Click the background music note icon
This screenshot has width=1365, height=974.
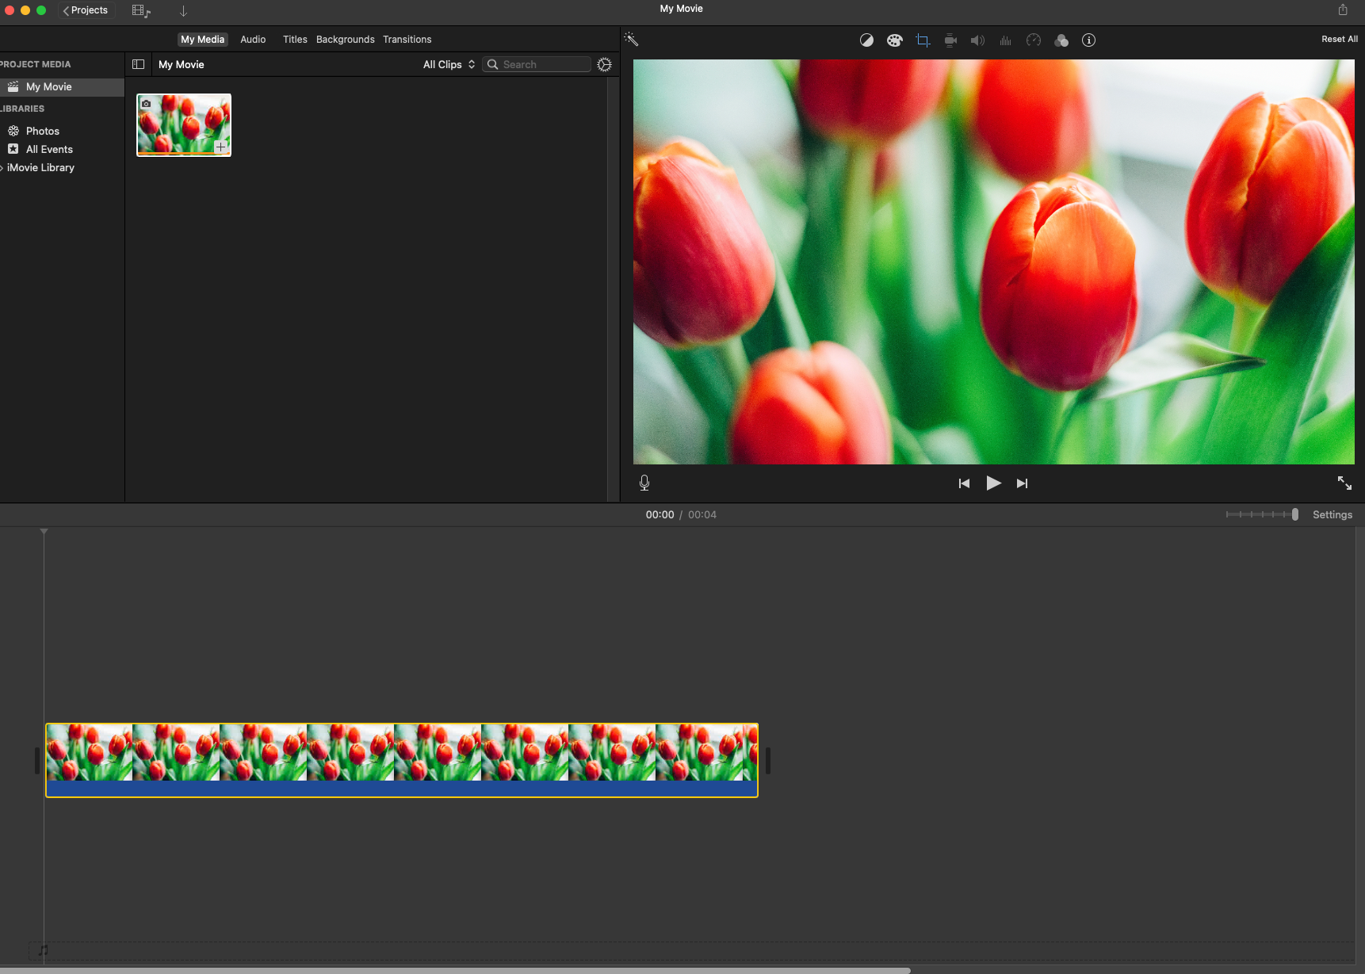(x=43, y=949)
